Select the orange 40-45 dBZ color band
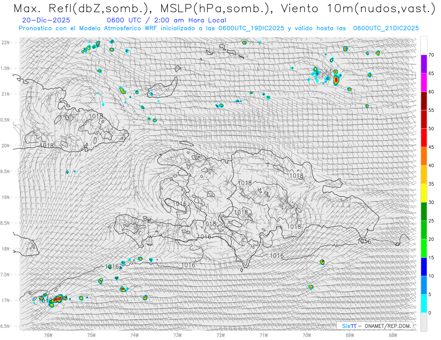The height and width of the screenshot is (340, 441). (424, 156)
